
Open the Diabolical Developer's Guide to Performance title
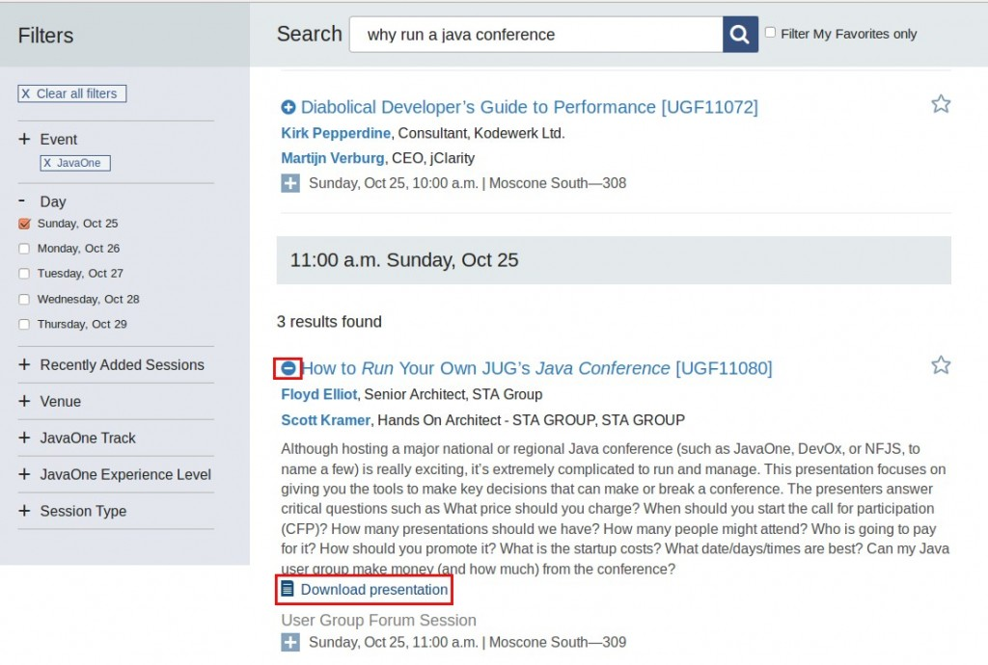click(530, 107)
